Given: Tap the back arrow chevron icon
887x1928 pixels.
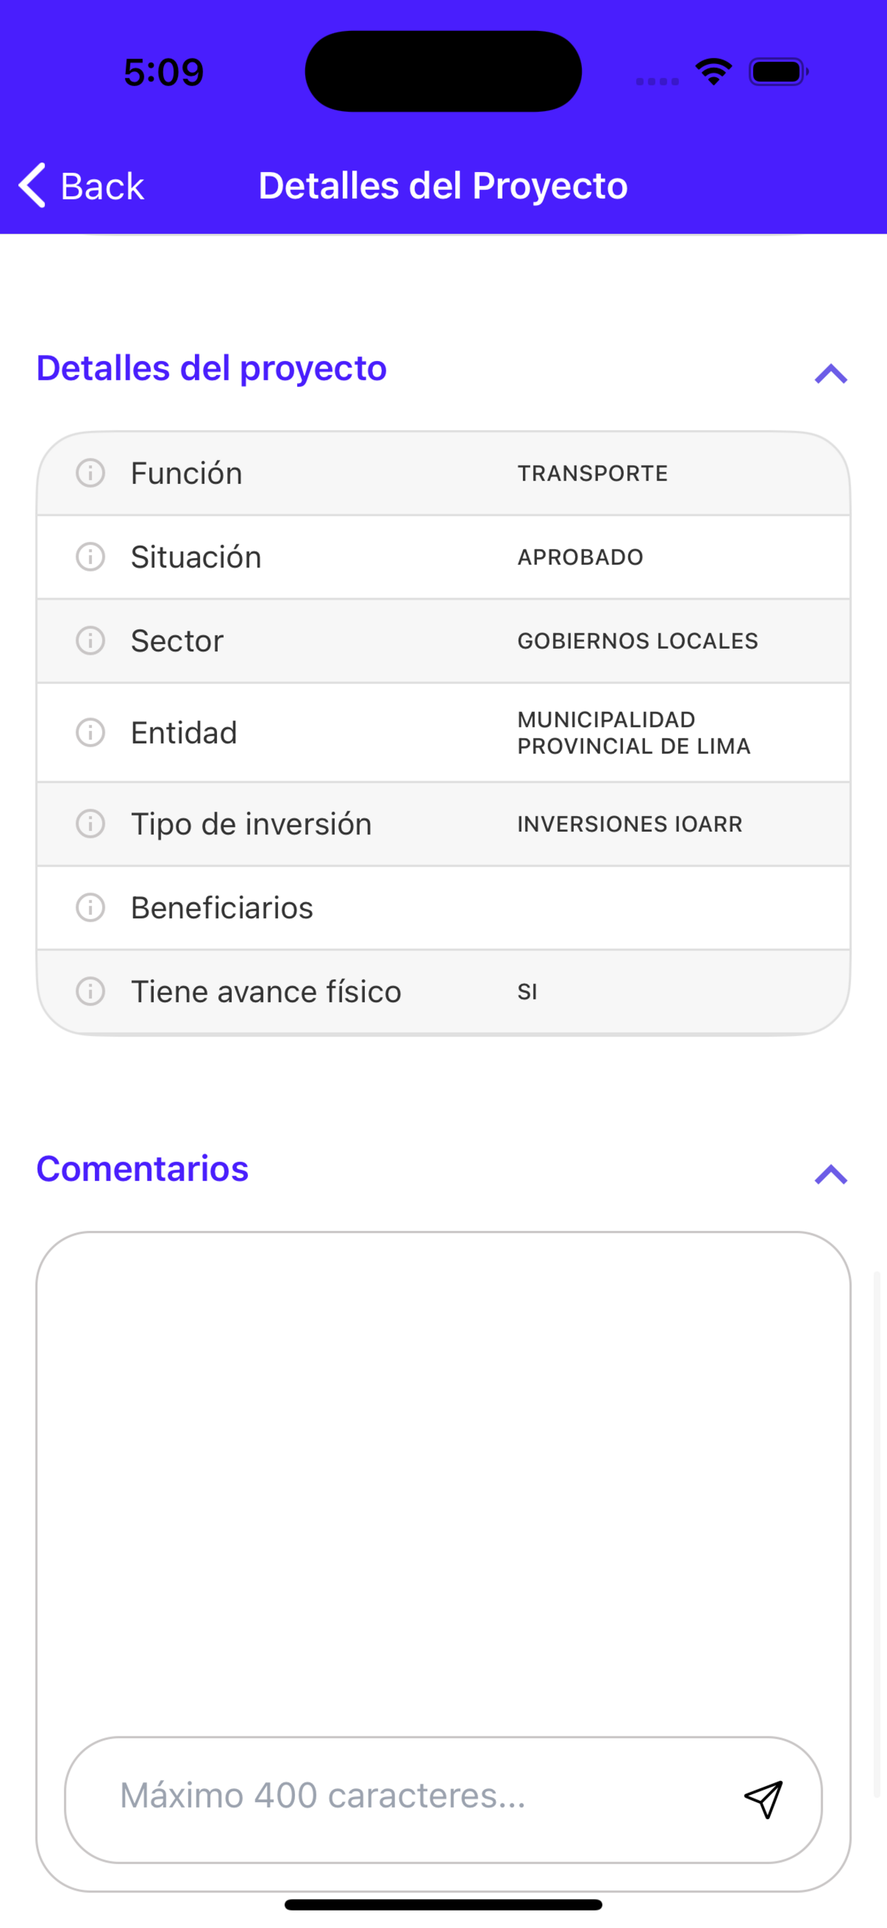Looking at the screenshot, I should [x=32, y=185].
